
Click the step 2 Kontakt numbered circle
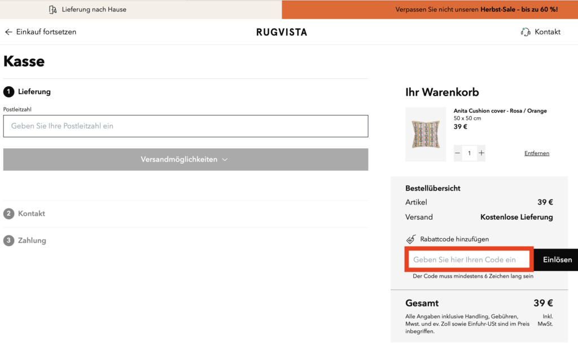click(x=8, y=214)
